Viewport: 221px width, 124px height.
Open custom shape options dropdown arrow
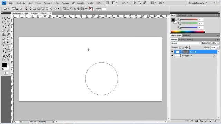[x=58, y=9]
